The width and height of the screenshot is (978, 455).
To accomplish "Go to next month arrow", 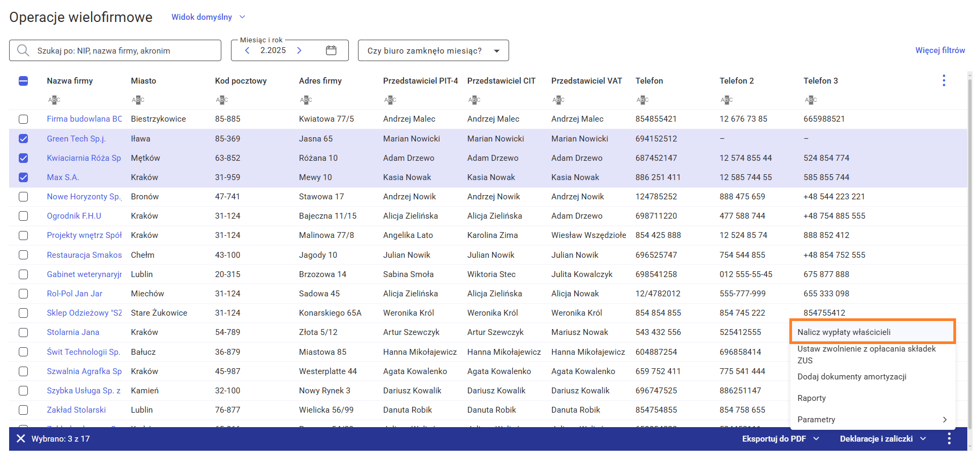I will [x=300, y=50].
